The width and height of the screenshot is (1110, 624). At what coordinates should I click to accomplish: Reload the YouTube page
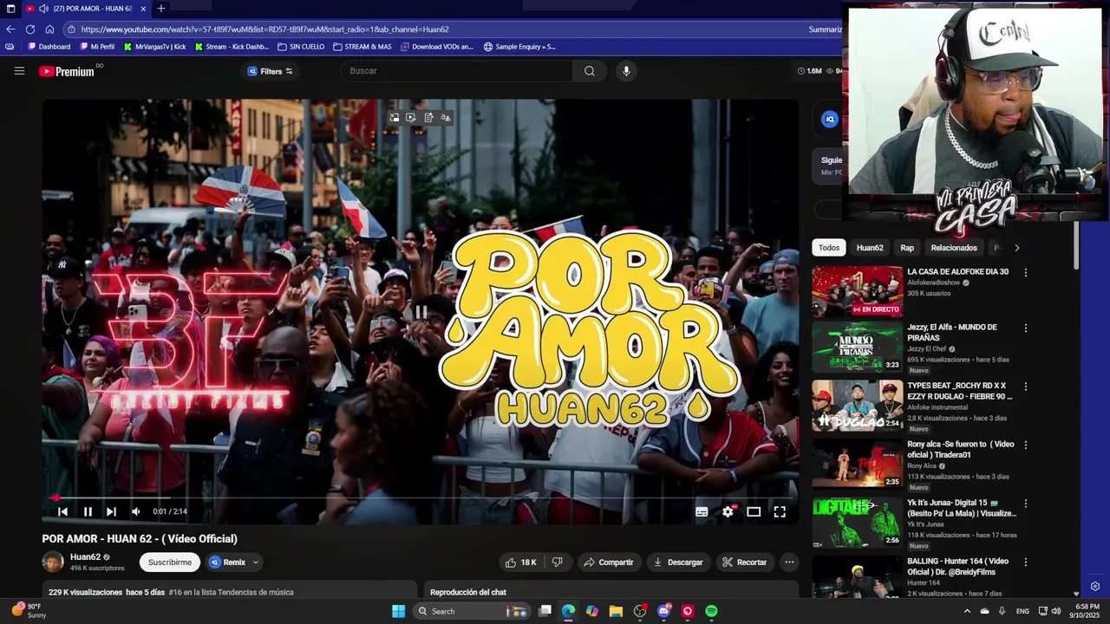30,29
